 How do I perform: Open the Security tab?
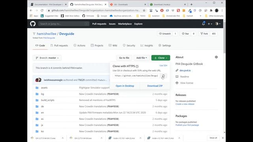pos(129,46)
